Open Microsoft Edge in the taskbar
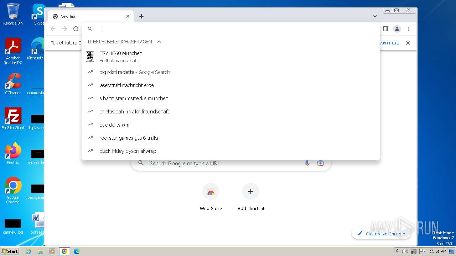 (x=76, y=251)
